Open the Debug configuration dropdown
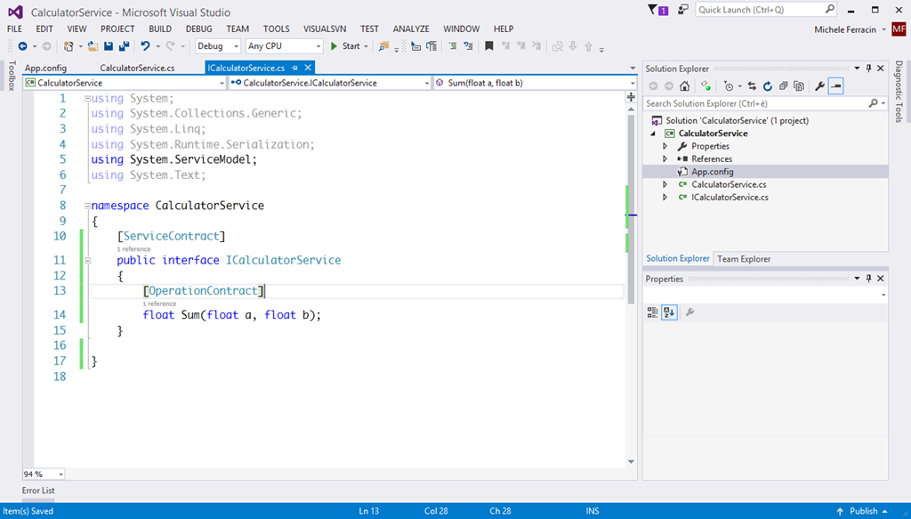 tap(217, 46)
